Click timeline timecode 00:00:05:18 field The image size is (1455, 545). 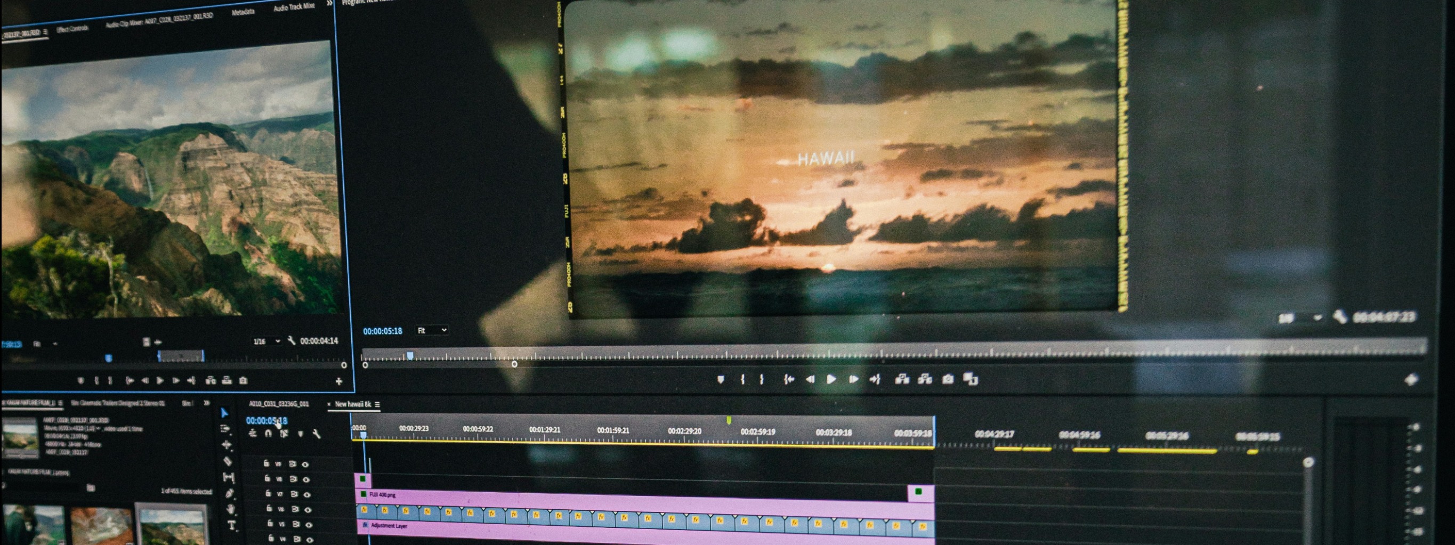(266, 421)
